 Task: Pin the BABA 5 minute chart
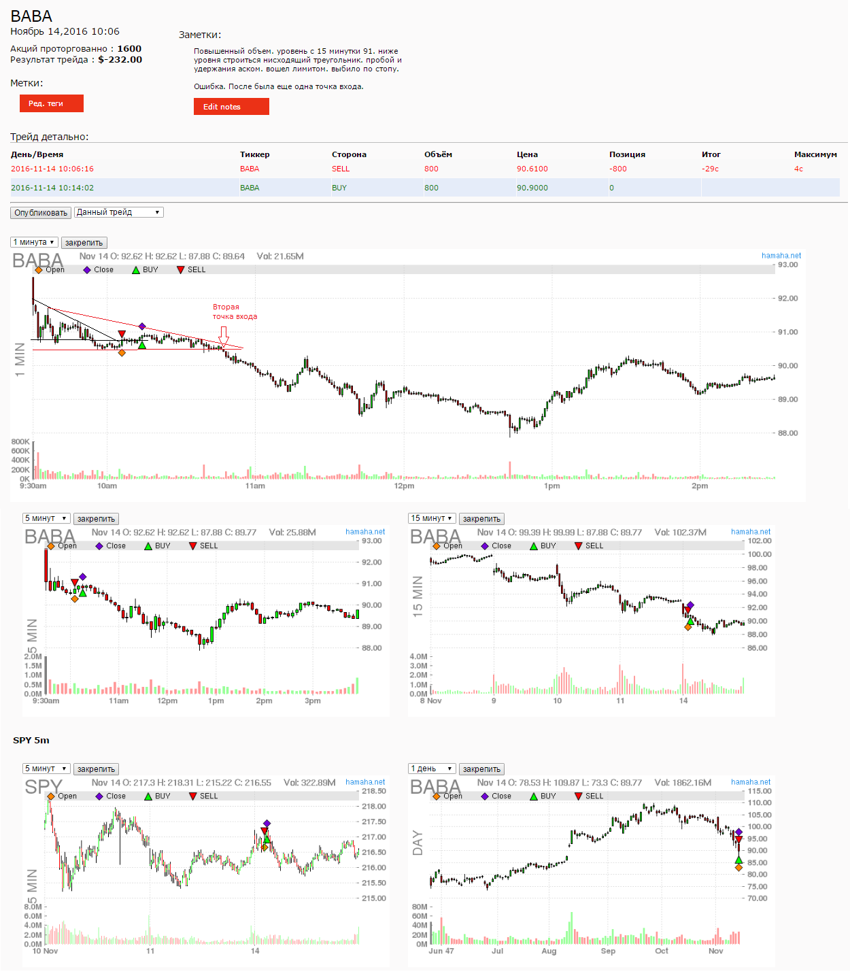coord(96,519)
